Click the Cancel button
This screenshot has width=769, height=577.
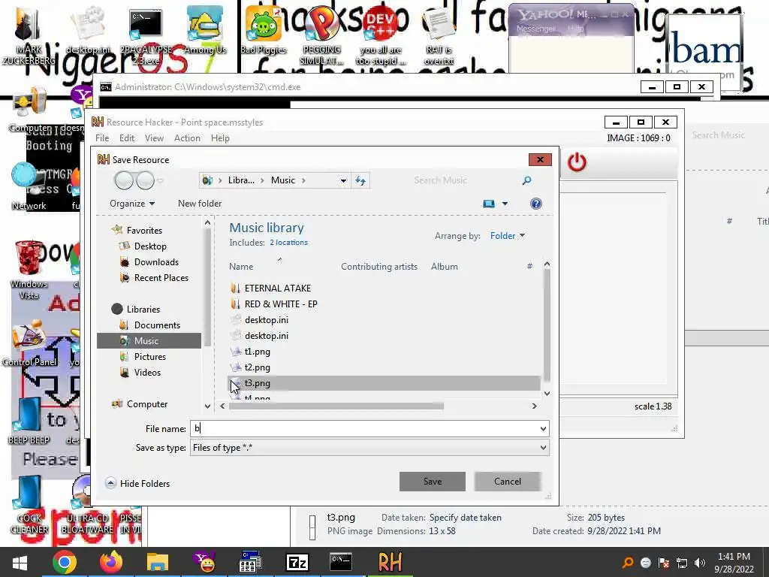point(508,482)
